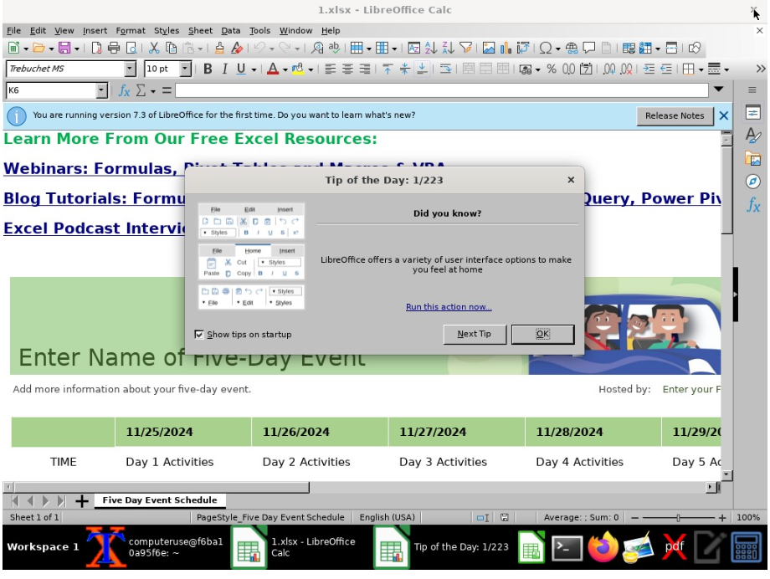Open the Format menu
Viewport: 770px width, 579px height.
pyautogui.click(x=131, y=30)
